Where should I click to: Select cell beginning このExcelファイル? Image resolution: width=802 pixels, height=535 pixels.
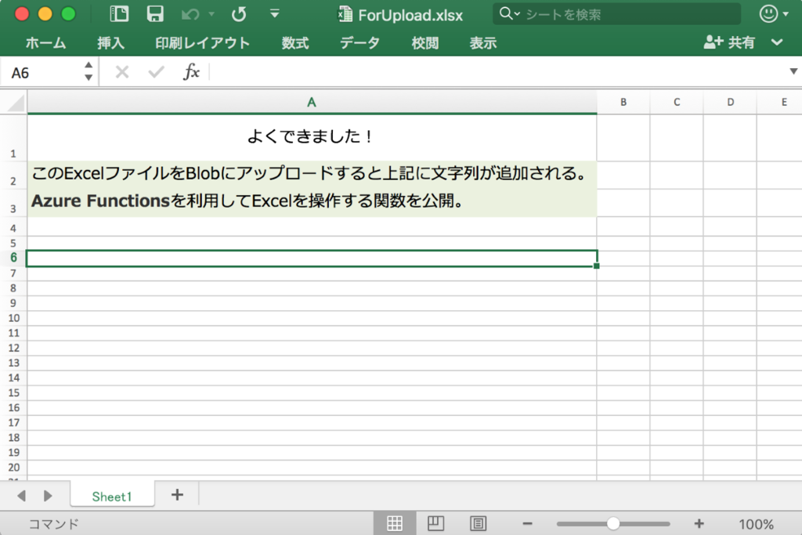[x=312, y=175]
